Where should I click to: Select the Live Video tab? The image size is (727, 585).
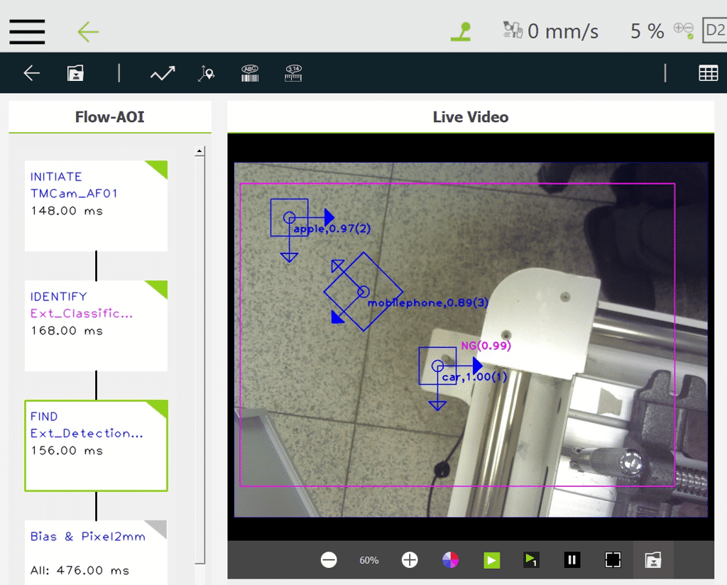(x=471, y=117)
